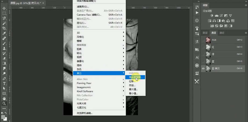Expand the 杂色 submenu

(99, 69)
